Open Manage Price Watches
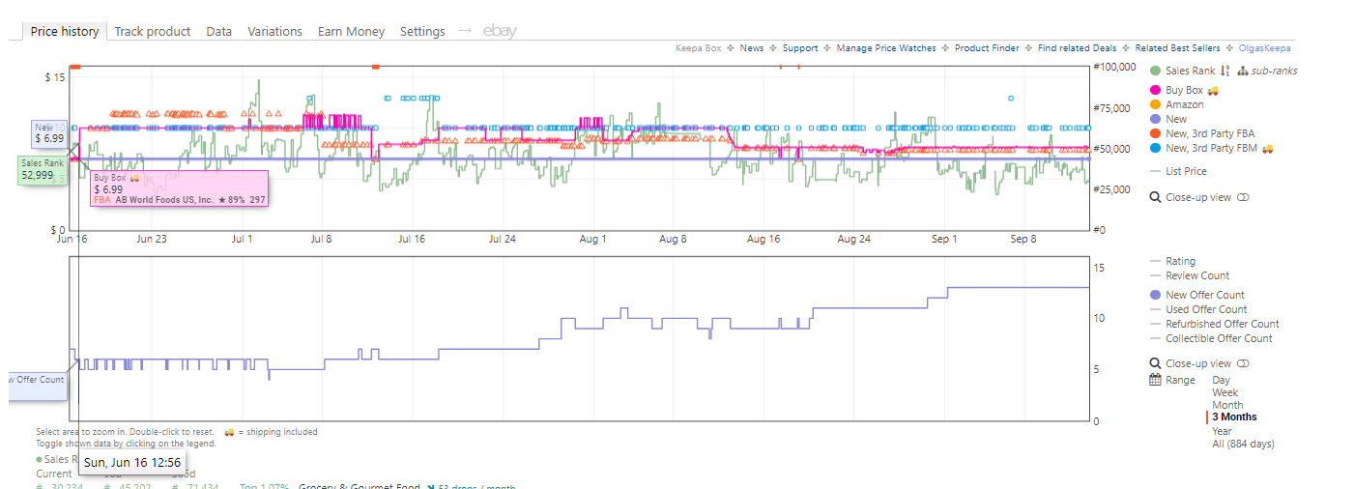Image resolution: width=1354 pixels, height=489 pixels. click(886, 47)
